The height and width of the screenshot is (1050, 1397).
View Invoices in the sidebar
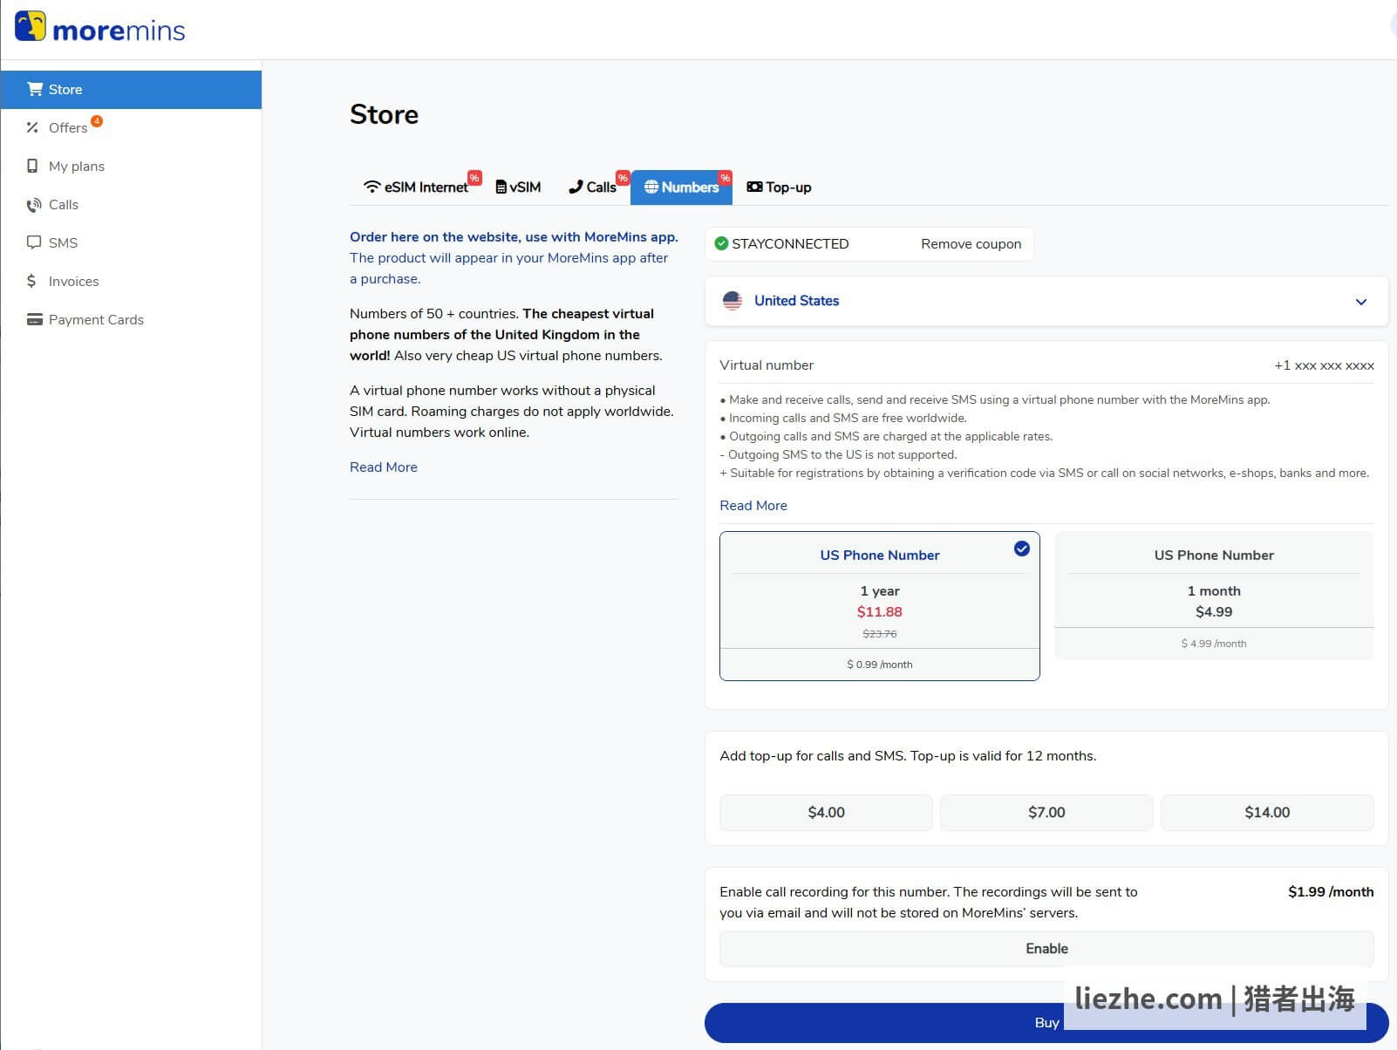pos(131,281)
